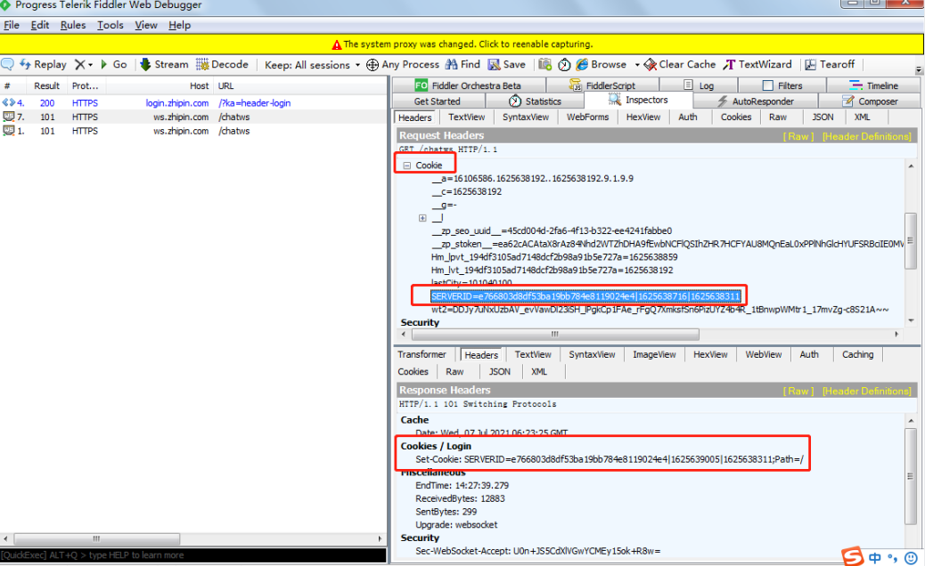Open the Remove sessions dropdown arrow
Image resolution: width=925 pixels, height=566 pixels.
click(x=90, y=65)
